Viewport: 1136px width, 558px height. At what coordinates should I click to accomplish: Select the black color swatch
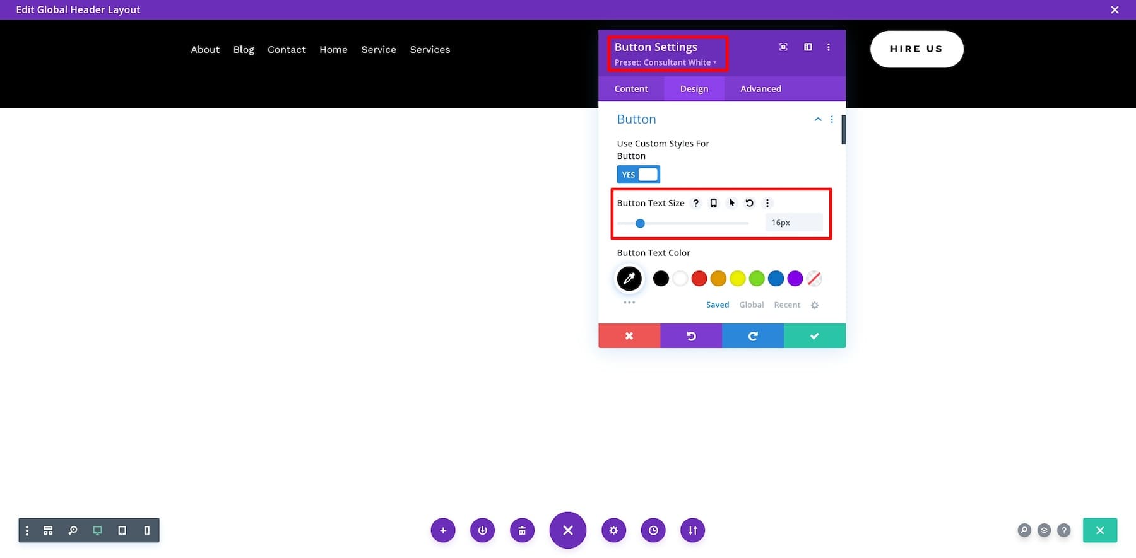[661, 278]
